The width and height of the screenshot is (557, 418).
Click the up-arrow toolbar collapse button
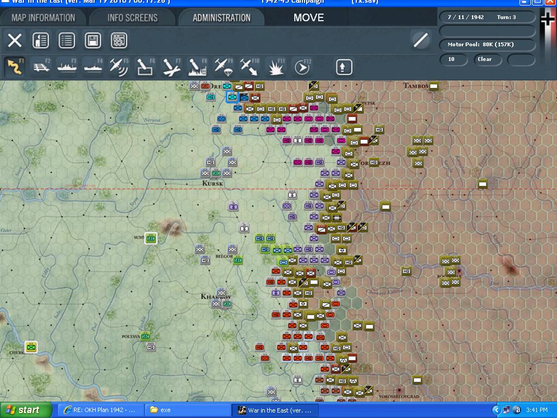point(344,67)
